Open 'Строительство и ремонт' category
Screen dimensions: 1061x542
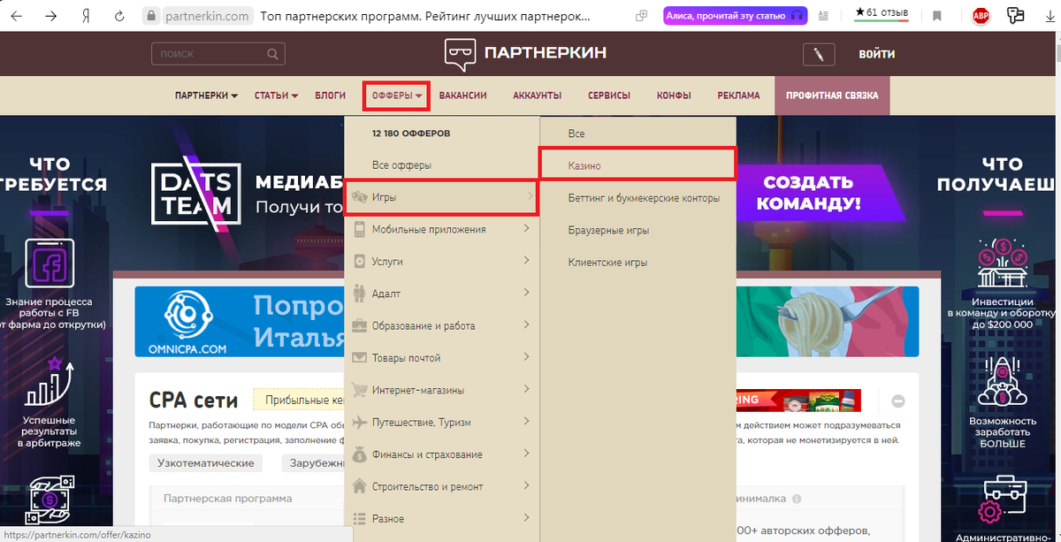[427, 486]
